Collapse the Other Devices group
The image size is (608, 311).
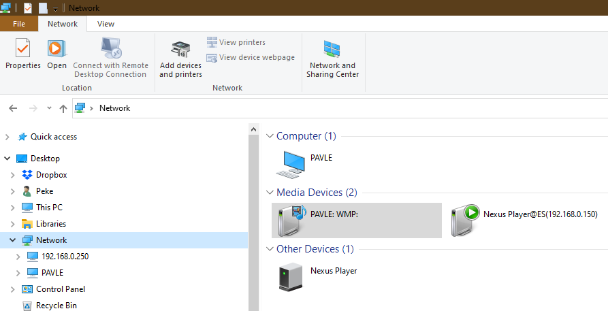pyautogui.click(x=270, y=249)
